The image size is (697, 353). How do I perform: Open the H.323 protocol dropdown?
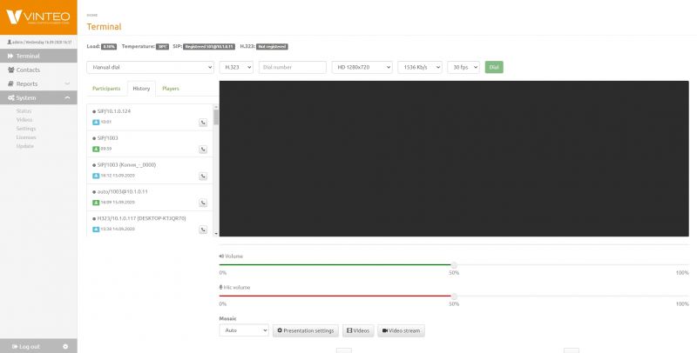(236, 67)
